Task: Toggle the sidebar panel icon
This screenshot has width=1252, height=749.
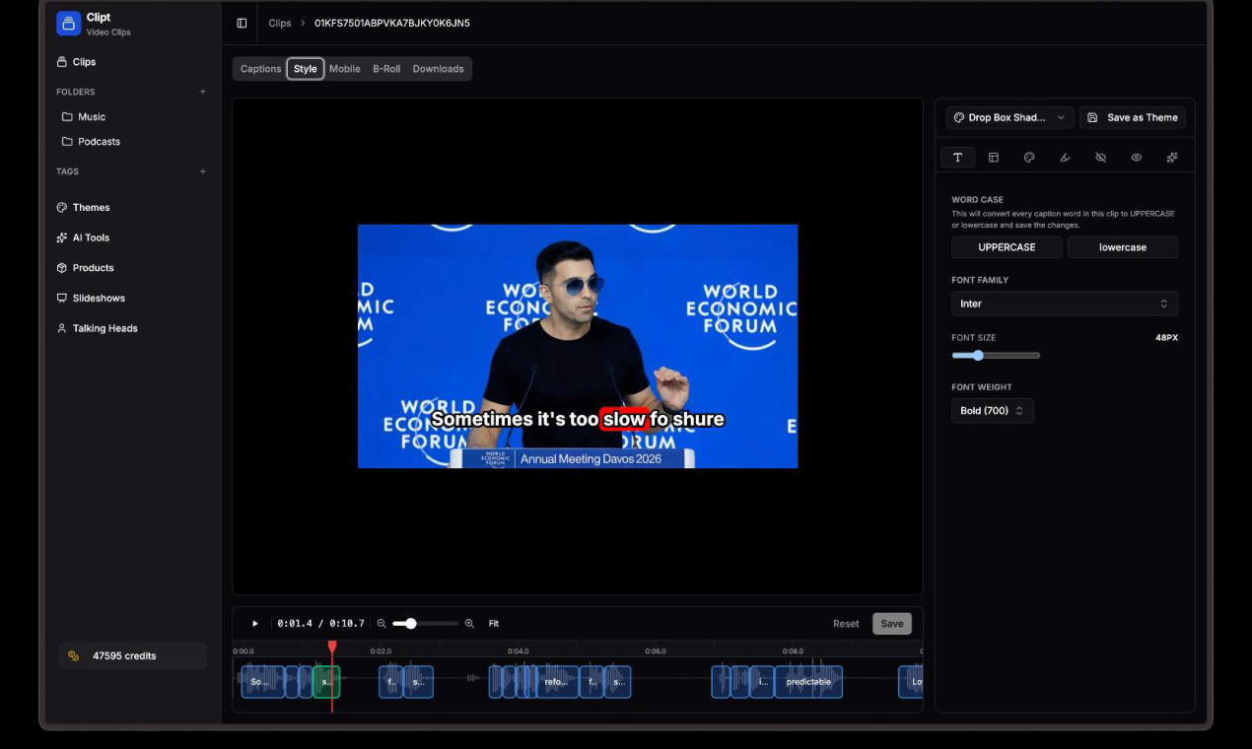Action: click(x=242, y=23)
